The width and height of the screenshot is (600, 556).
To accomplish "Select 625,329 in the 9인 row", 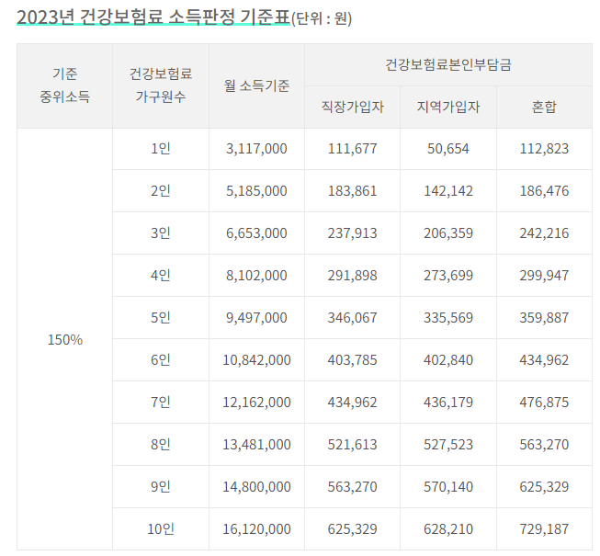I will (x=544, y=487).
